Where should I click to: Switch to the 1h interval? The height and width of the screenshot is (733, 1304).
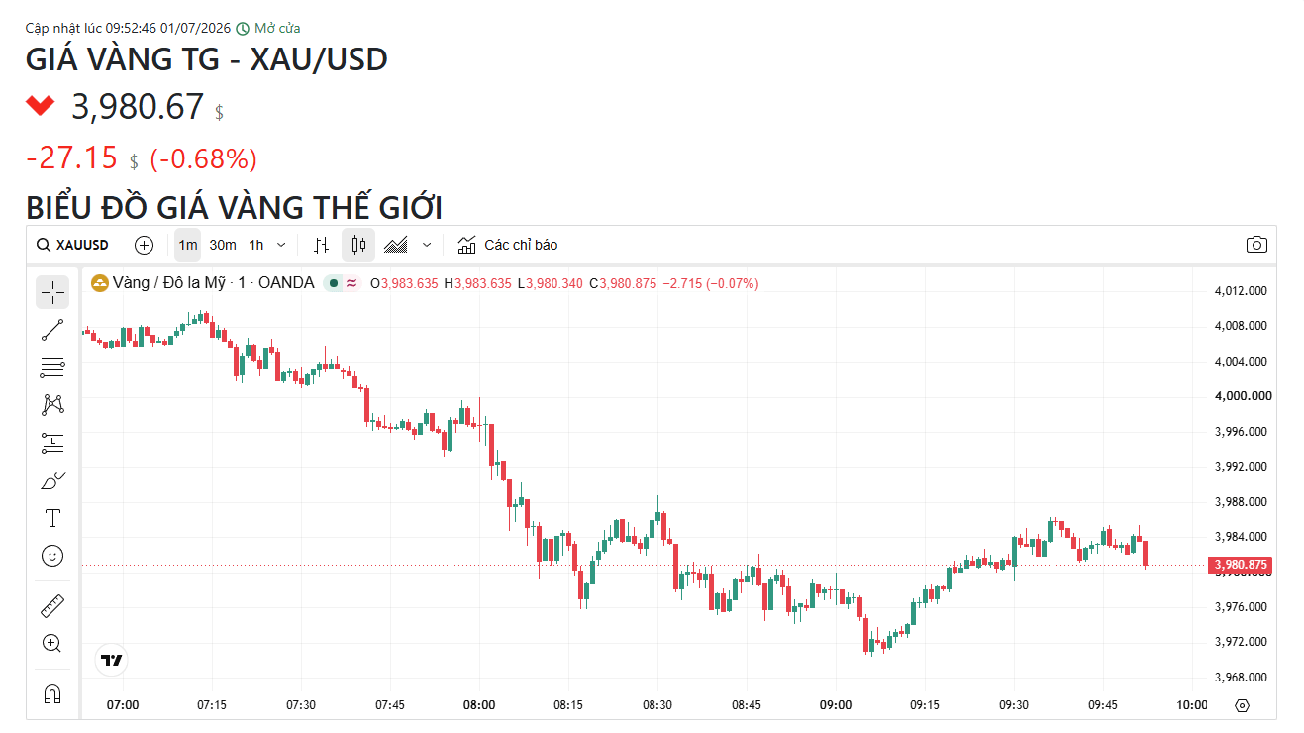coord(256,245)
